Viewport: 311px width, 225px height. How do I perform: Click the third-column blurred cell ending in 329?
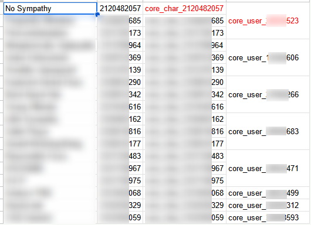(x=184, y=205)
